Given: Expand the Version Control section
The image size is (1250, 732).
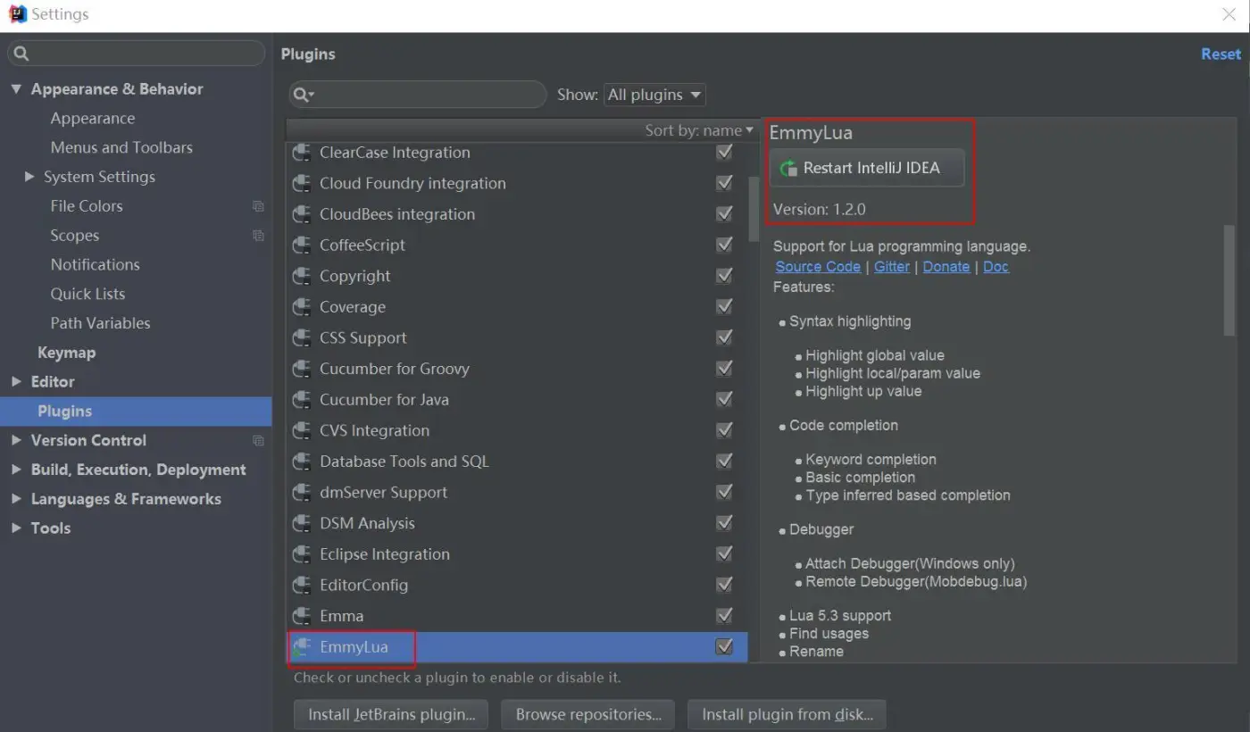Looking at the screenshot, I should click(16, 440).
